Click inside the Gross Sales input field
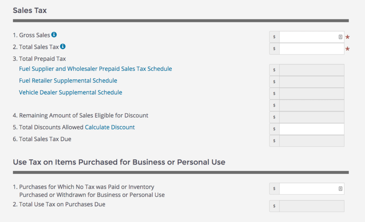The image size is (365, 222). pyautogui.click(x=309, y=37)
